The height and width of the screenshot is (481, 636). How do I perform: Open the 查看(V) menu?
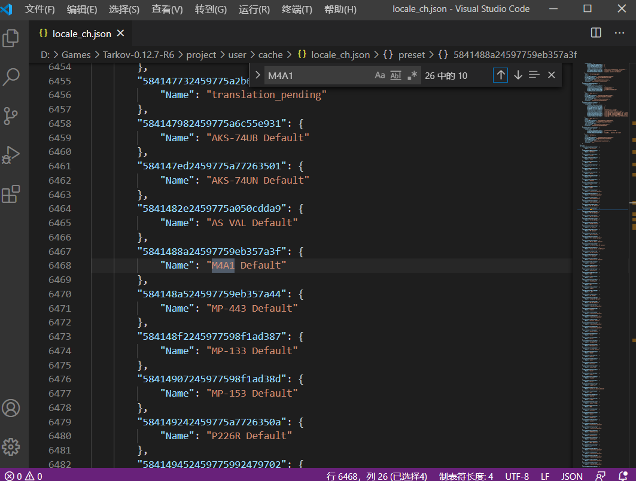coord(167,9)
